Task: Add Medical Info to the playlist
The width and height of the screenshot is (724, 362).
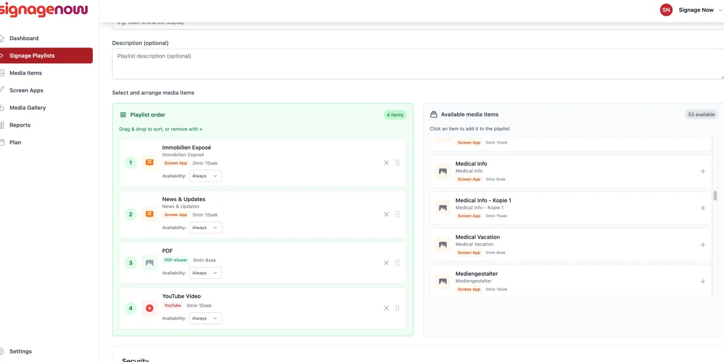Action: coord(703,171)
